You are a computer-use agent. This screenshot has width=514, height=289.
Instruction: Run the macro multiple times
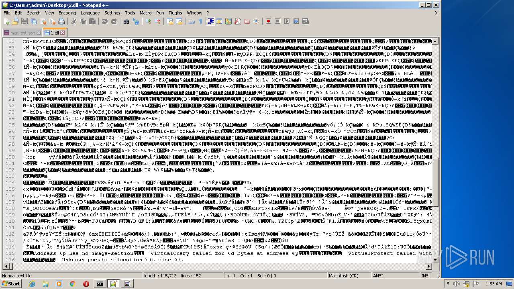(x=296, y=21)
